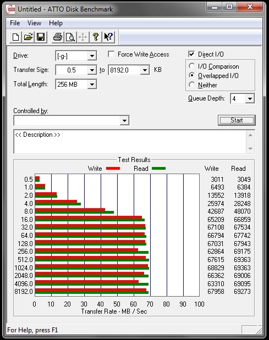Image resolution: width=269 pixels, height=340 pixels.
Task: Click the Start benchmark button
Action: click(237, 120)
